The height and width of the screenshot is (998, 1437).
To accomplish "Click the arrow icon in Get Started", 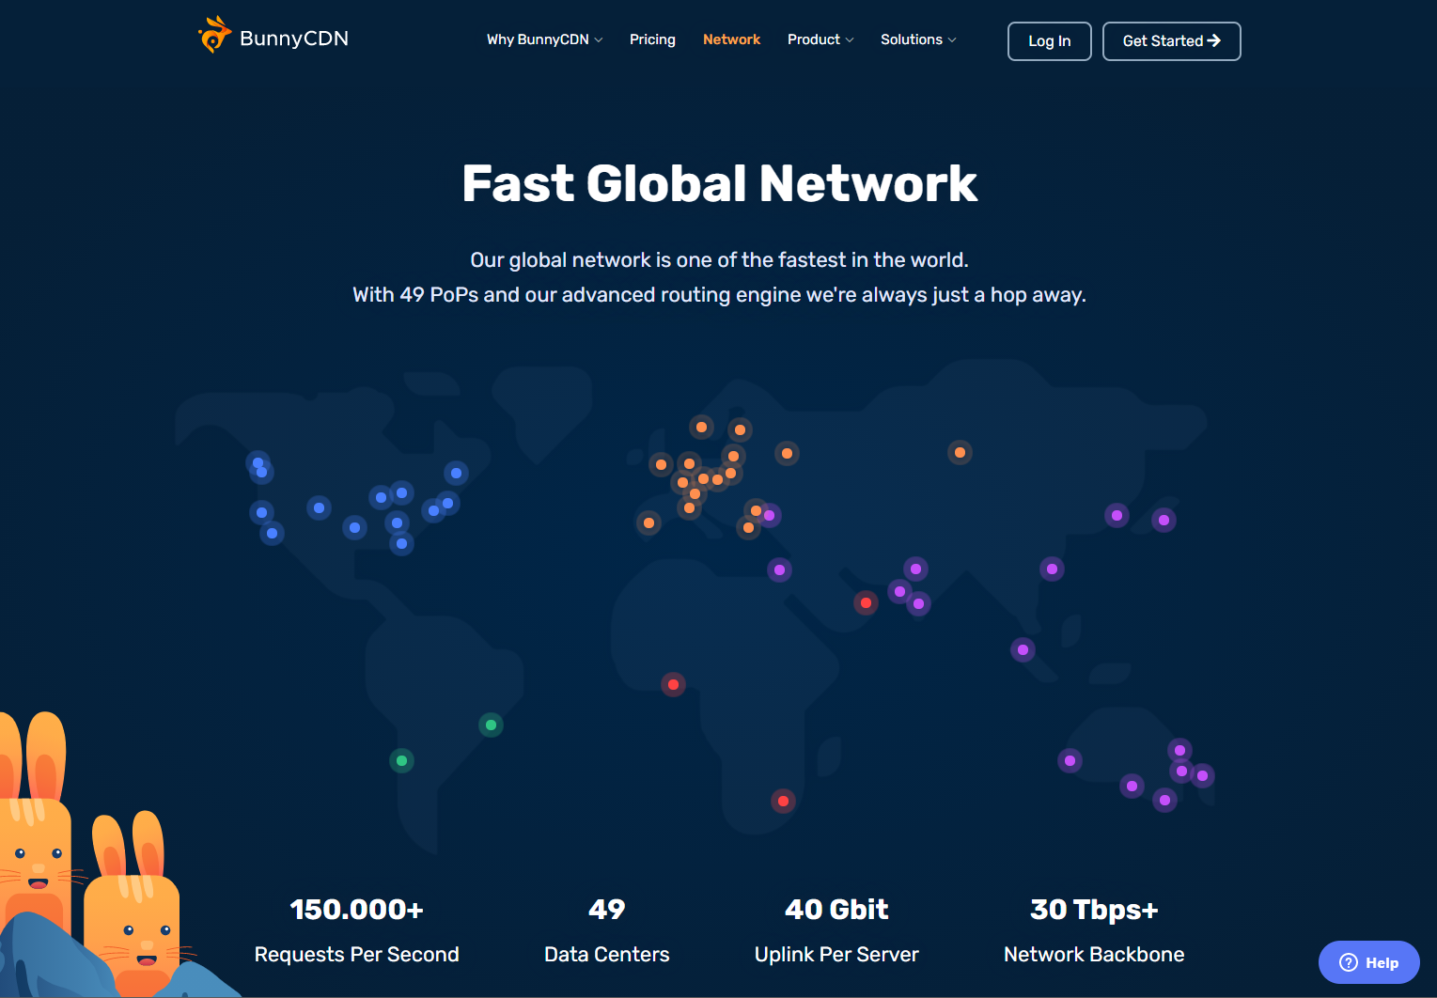I will tap(1214, 40).
